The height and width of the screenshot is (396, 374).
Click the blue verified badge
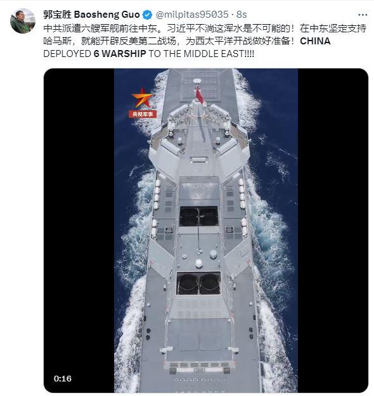(147, 15)
